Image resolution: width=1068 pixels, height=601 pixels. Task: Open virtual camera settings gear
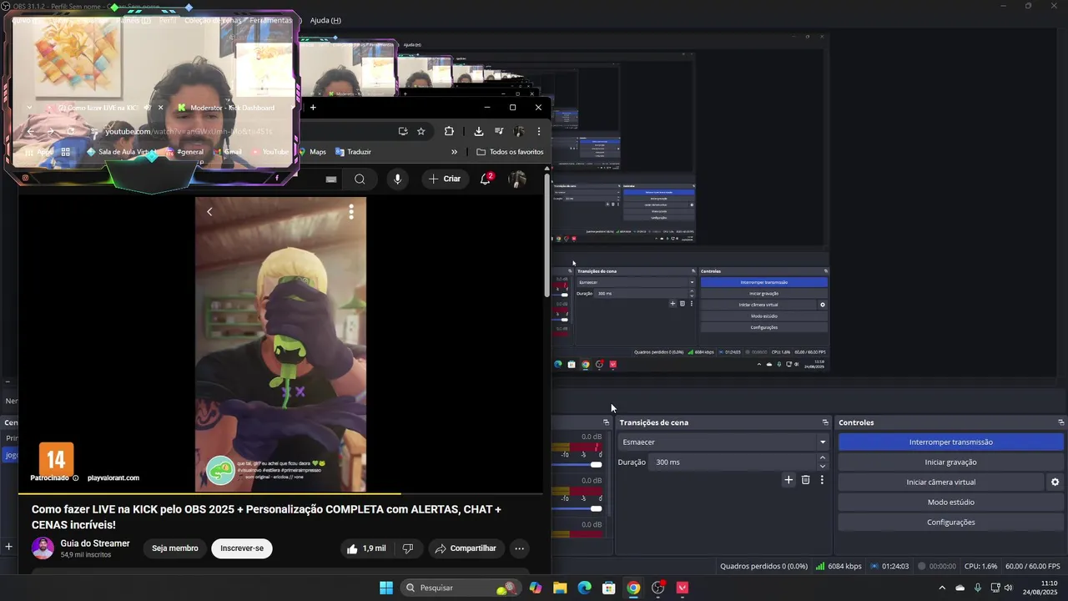(1055, 482)
